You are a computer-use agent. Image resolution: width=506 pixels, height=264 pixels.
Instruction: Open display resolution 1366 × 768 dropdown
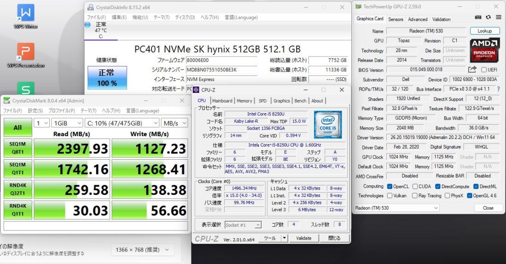coord(143,250)
